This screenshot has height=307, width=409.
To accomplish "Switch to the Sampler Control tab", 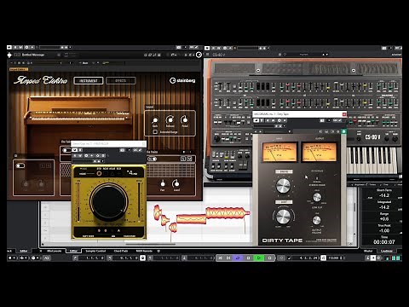I will point(95,251).
